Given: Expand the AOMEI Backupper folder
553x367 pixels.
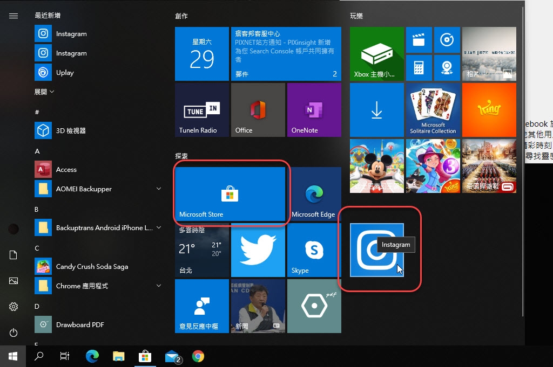Looking at the screenshot, I should [x=159, y=189].
